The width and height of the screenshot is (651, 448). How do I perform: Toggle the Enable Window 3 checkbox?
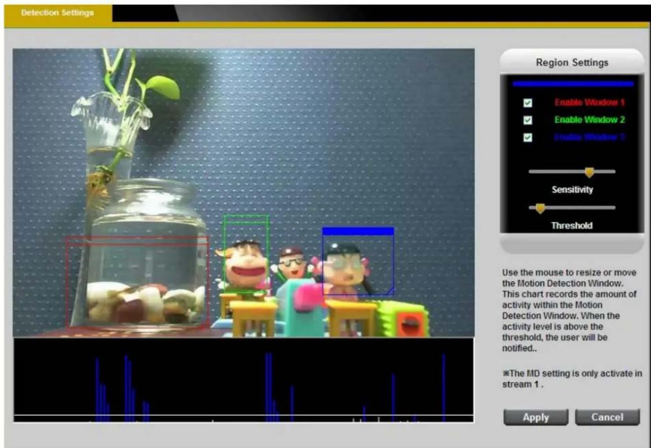click(x=528, y=138)
